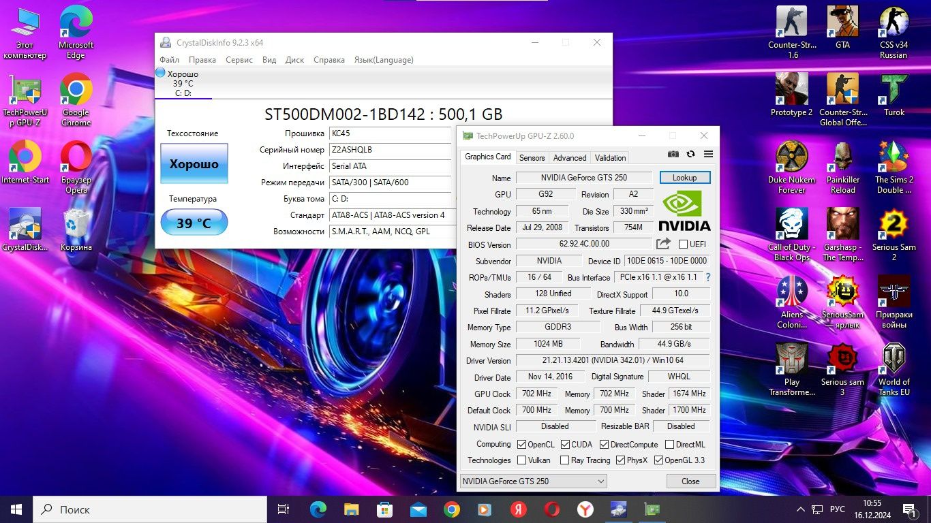This screenshot has height=523, width=931.
Task: Click the GPU-Z refresh icon
Action: click(690, 155)
